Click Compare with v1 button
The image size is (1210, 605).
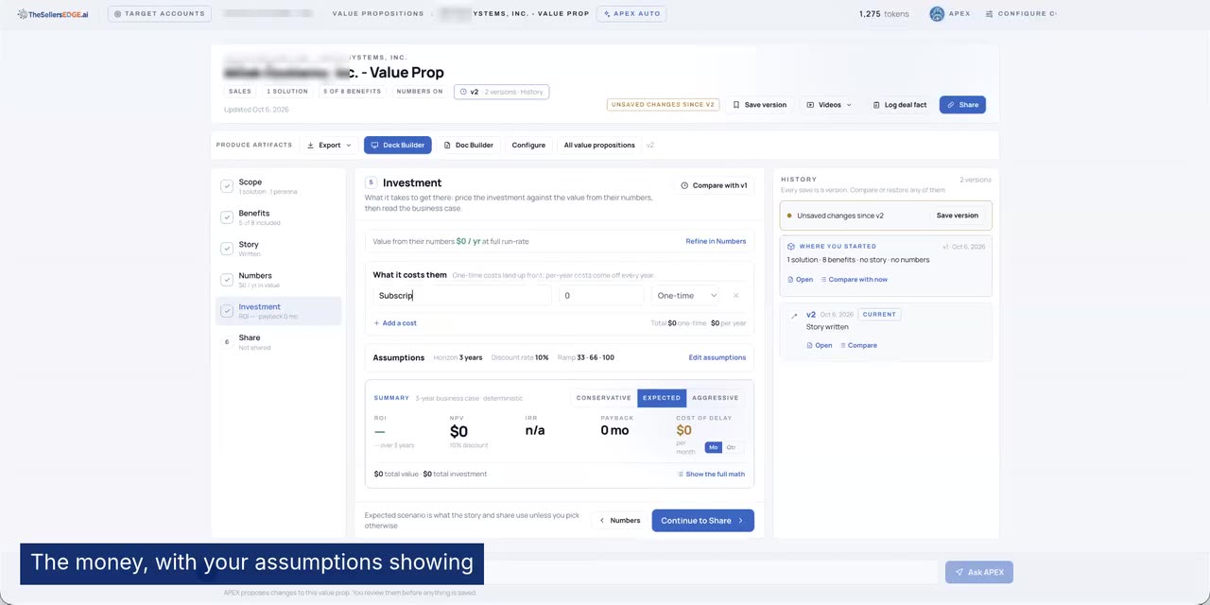[714, 185]
